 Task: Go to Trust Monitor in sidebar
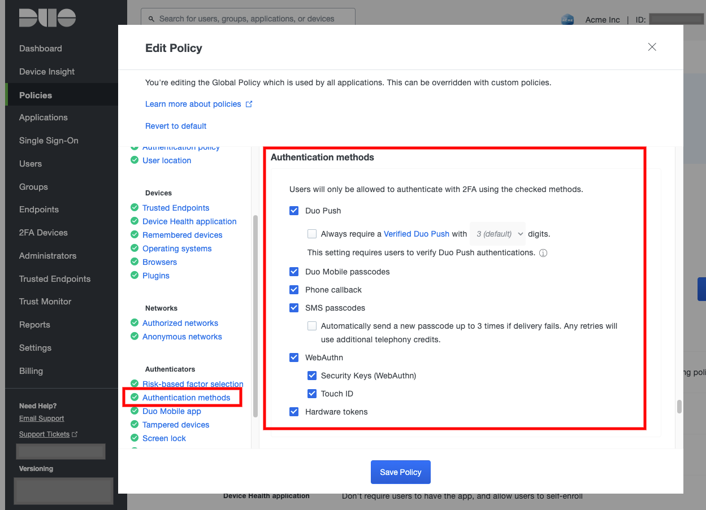click(x=45, y=302)
